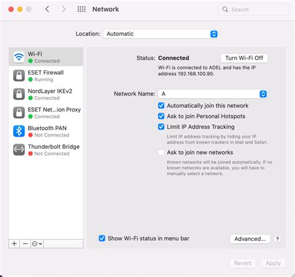Click Bluetooth PAN's Not Connected status

tap(52, 135)
